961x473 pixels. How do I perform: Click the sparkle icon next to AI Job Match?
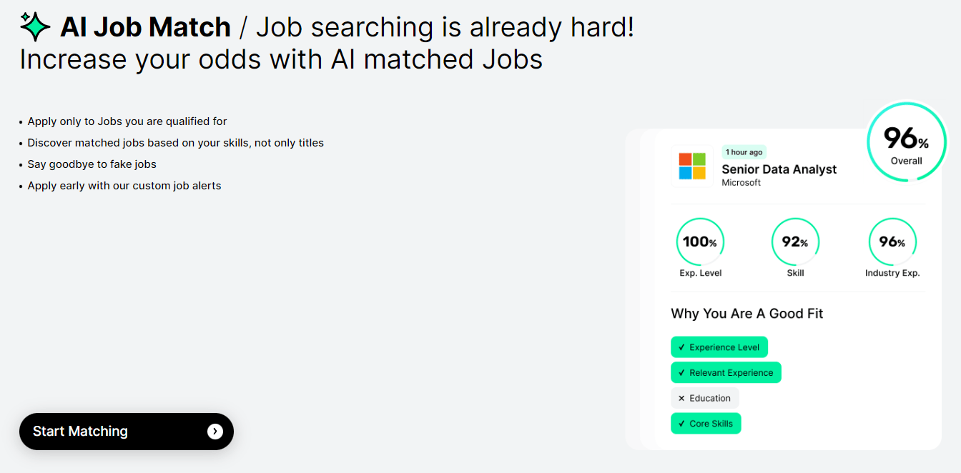34,26
